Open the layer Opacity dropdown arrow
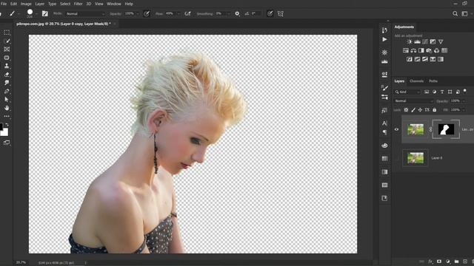 [464, 101]
